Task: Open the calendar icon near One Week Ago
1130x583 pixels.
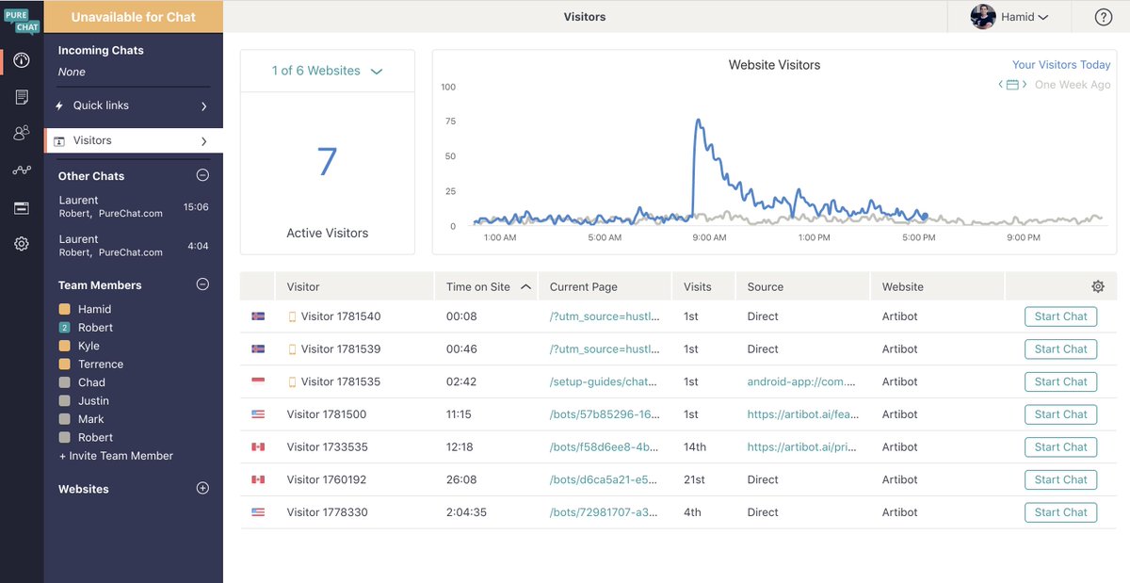Action: [1012, 84]
